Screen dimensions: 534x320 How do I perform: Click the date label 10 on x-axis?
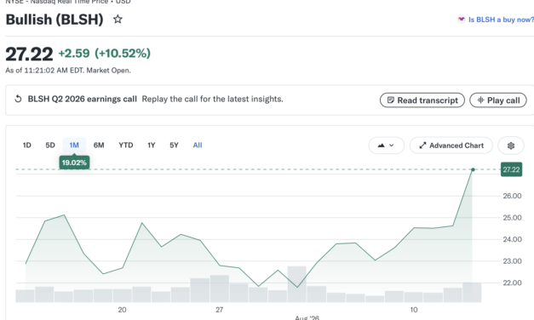click(414, 310)
